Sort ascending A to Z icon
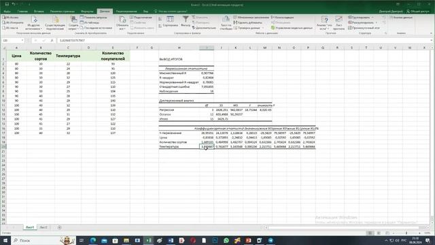The width and height of the screenshot is (435, 245). [x=160, y=19]
